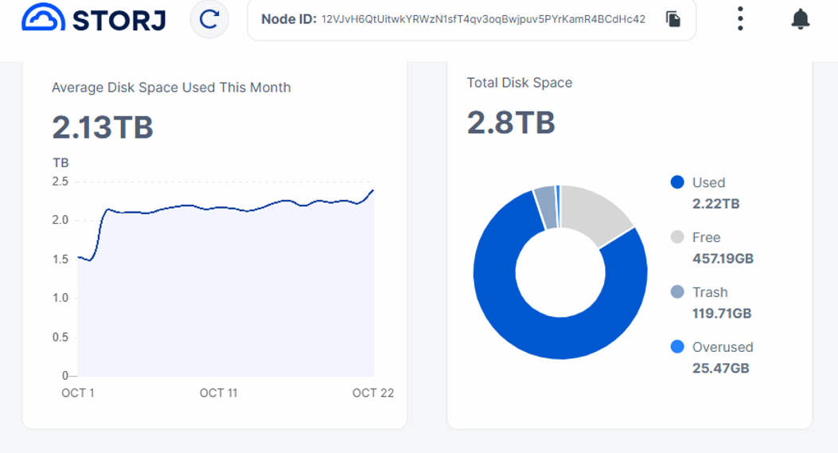The height and width of the screenshot is (453, 838).
Task: Click the Trash legend dot
Action: [x=677, y=292]
